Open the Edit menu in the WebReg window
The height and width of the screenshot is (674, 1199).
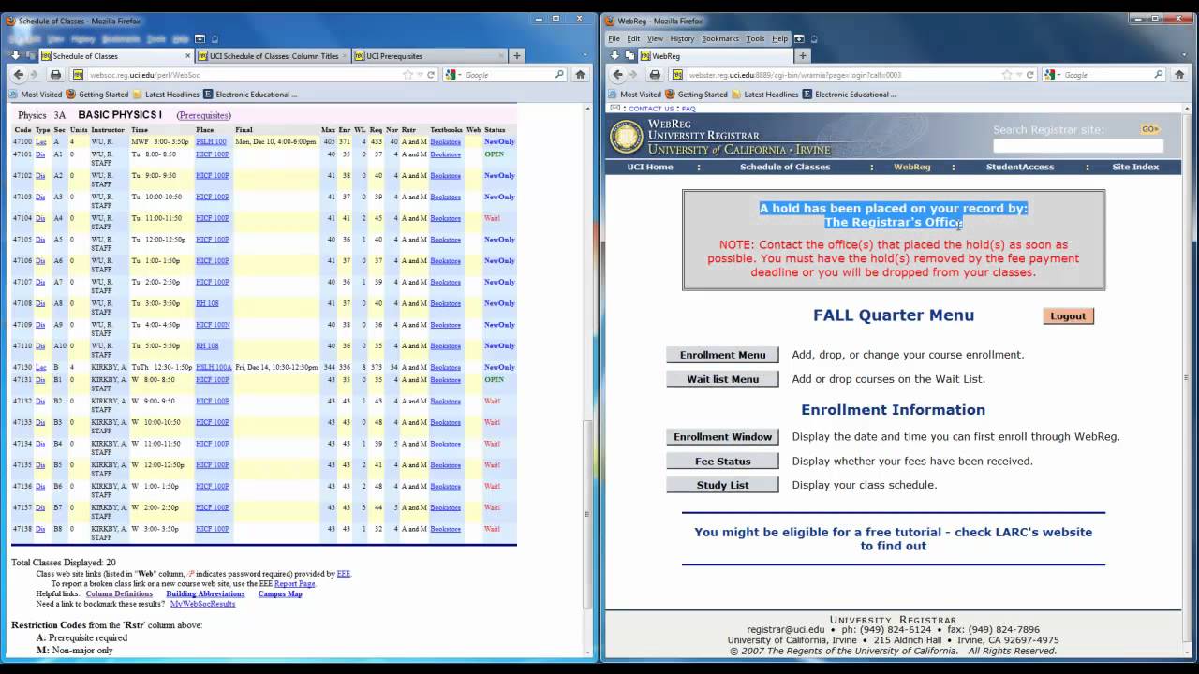633,38
